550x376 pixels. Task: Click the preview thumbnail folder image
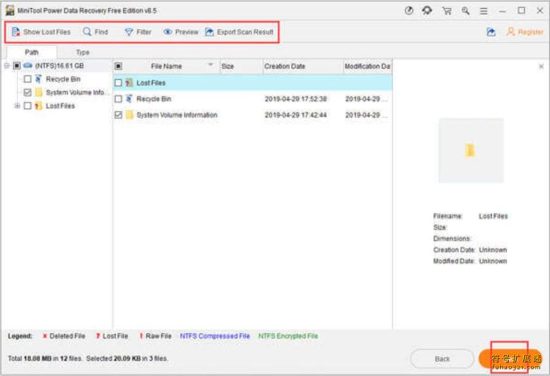[x=471, y=151]
